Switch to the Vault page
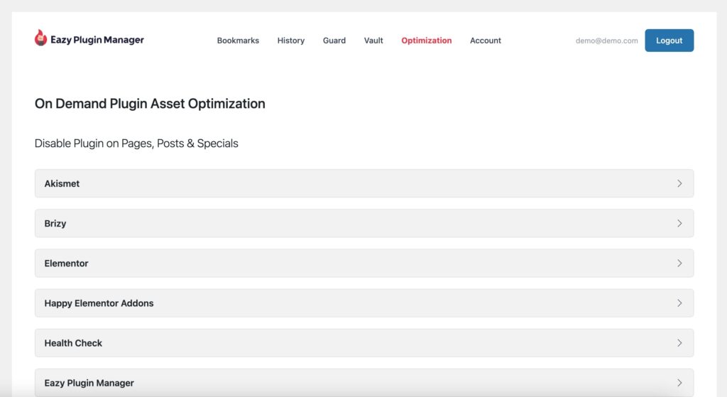This screenshot has width=727, height=397. point(373,40)
